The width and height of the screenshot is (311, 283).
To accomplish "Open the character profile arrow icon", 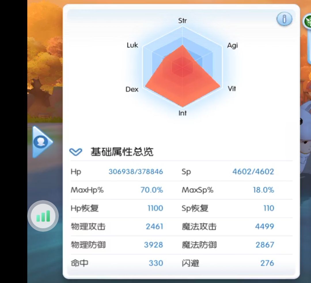I will (42, 142).
